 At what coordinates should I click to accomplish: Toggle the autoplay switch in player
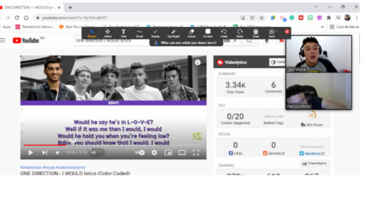[141, 153]
